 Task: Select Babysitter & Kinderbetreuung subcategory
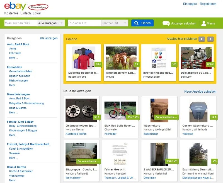click(26, 103)
